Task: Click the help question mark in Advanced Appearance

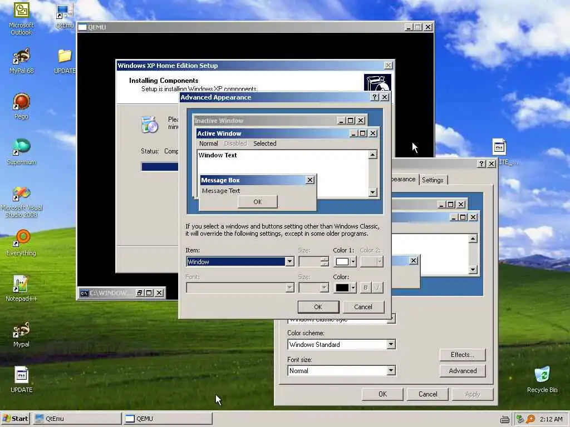Action: point(375,97)
